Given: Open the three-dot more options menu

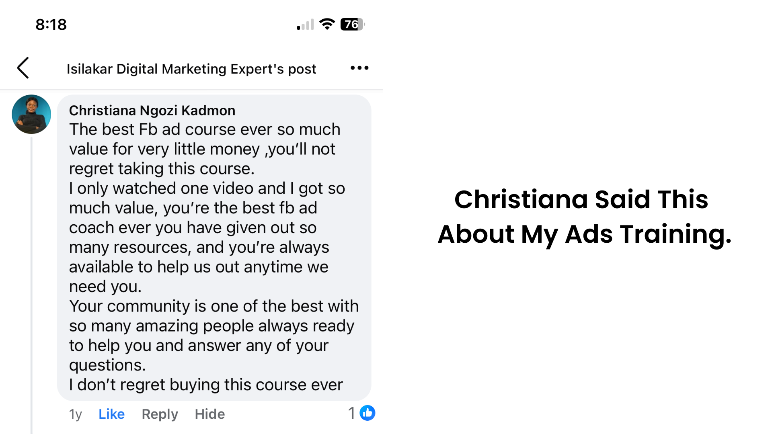Looking at the screenshot, I should (x=359, y=68).
